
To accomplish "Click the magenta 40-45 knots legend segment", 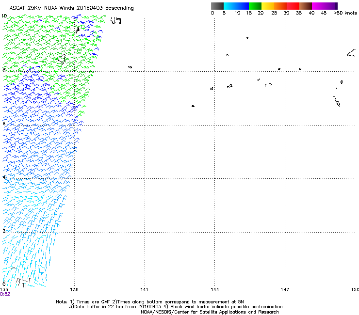I will coord(318,6).
